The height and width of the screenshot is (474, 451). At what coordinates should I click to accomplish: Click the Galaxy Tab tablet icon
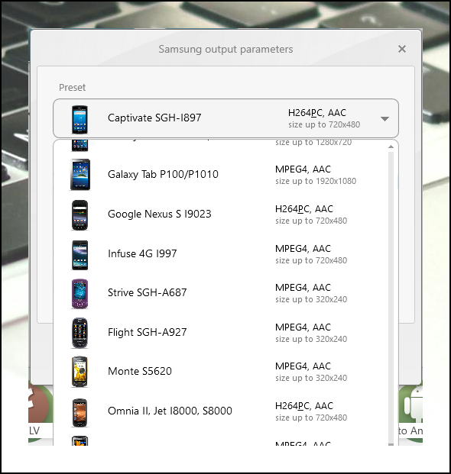pos(80,175)
